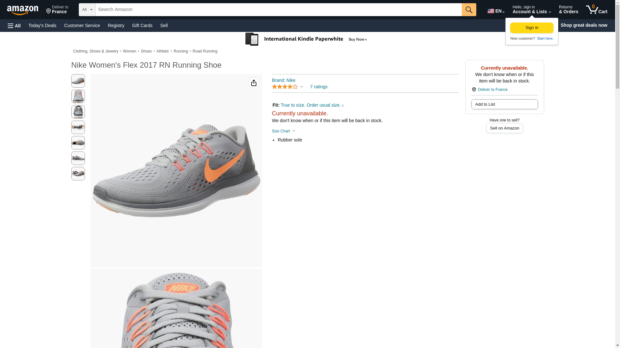Select the first shoe side-view thumbnail

tap(78, 81)
